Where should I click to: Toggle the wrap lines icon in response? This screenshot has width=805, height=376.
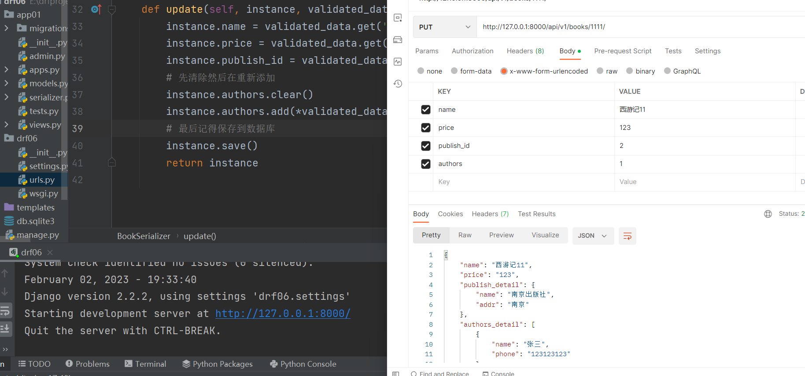pyautogui.click(x=628, y=236)
